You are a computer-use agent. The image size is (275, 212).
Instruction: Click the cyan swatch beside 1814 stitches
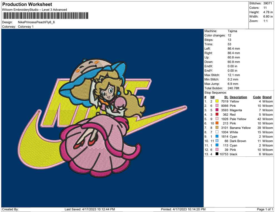click(x=217, y=136)
